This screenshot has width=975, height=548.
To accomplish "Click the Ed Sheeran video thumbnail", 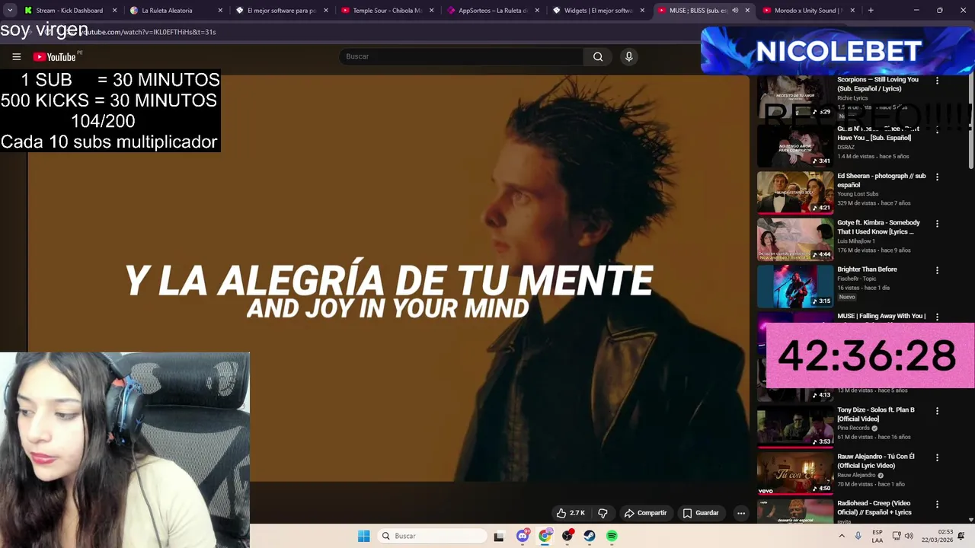I will click(x=795, y=192).
